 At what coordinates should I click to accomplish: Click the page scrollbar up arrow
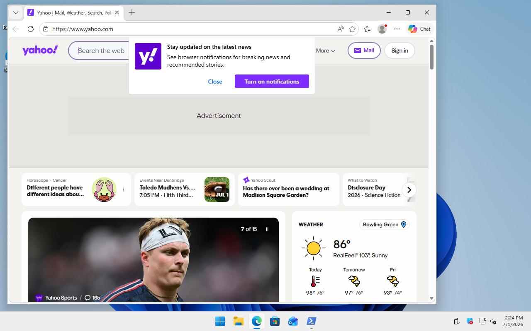[x=431, y=41]
